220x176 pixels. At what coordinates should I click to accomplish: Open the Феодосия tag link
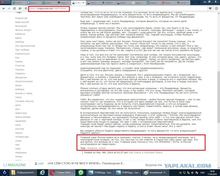coord(21,77)
